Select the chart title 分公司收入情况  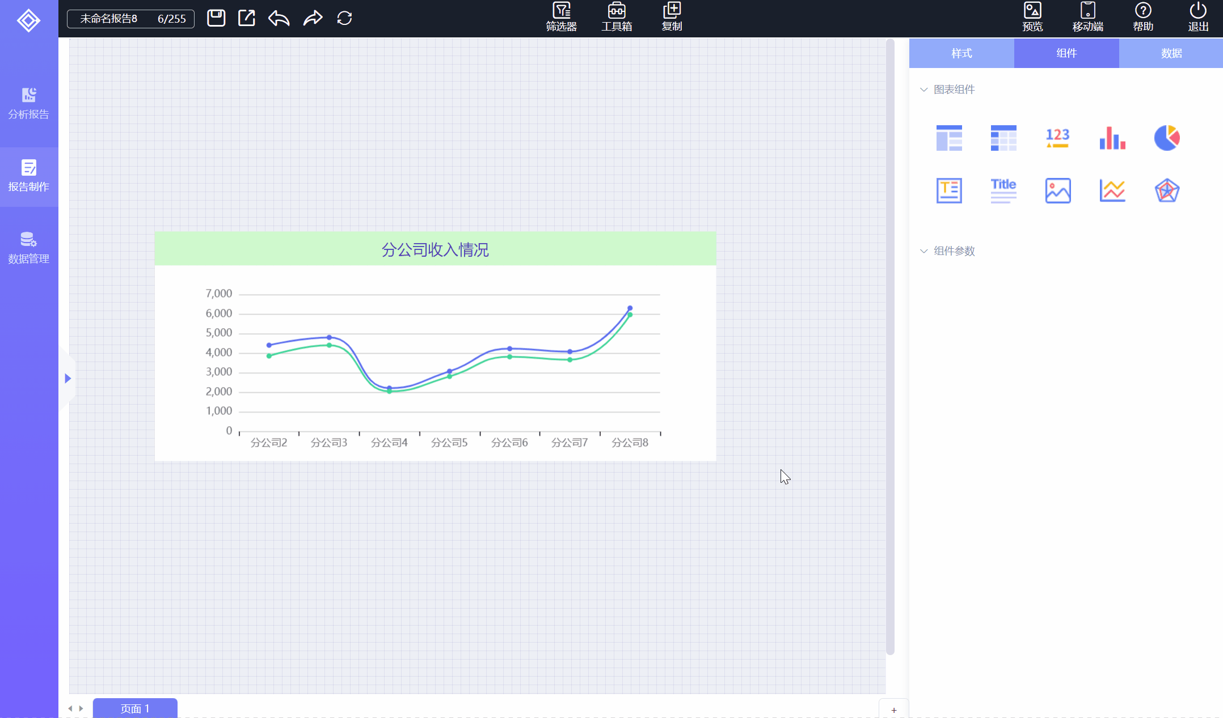tap(435, 249)
